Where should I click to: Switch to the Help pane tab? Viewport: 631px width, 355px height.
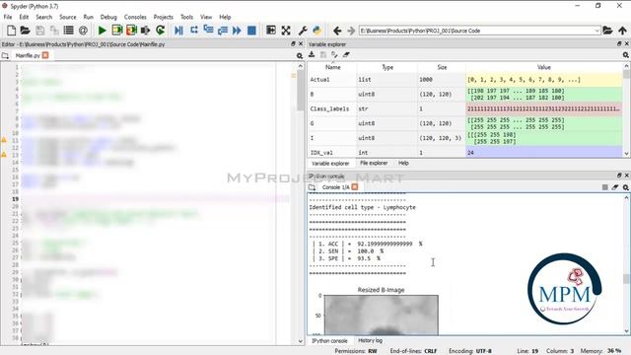[403, 163]
